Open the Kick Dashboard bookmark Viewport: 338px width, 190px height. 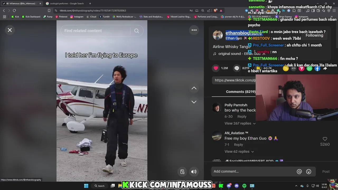pyautogui.click(x=31, y=17)
